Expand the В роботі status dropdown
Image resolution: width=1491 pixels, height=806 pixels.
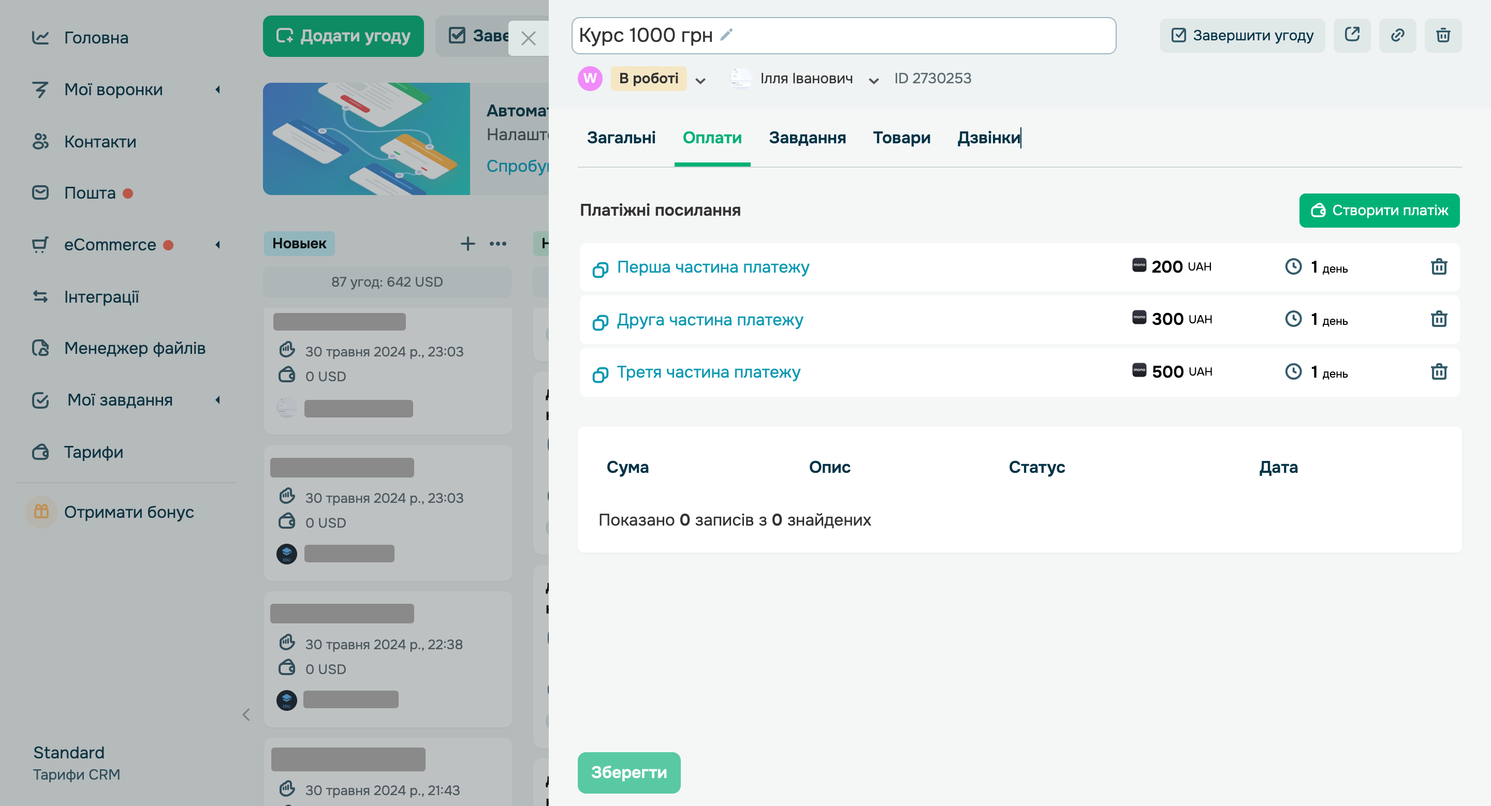click(x=700, y=80)
